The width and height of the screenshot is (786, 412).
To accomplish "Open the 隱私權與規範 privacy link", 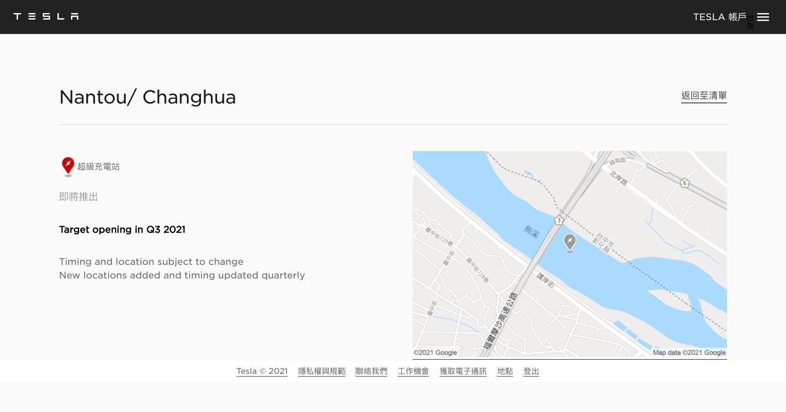I will 321,371.
